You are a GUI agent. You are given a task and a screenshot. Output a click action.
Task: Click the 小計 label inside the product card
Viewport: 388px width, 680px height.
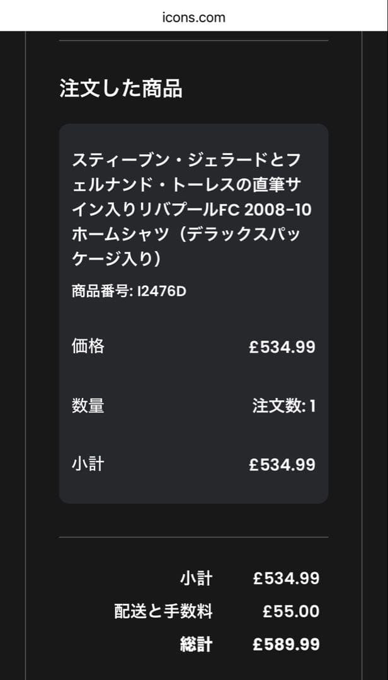[x=88, y=465]
